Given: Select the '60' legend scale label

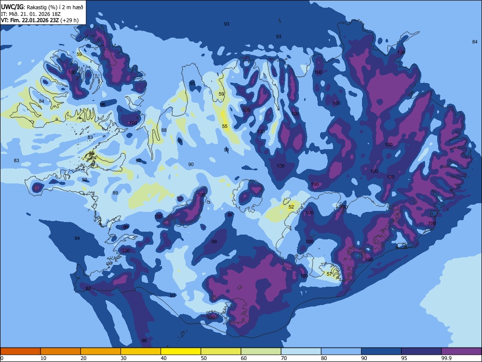Looking at the screenshot, I should point(244,358).
